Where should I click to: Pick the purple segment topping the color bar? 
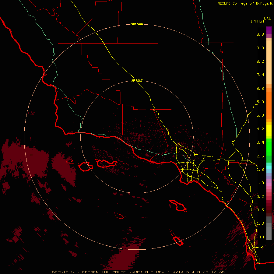269,30
